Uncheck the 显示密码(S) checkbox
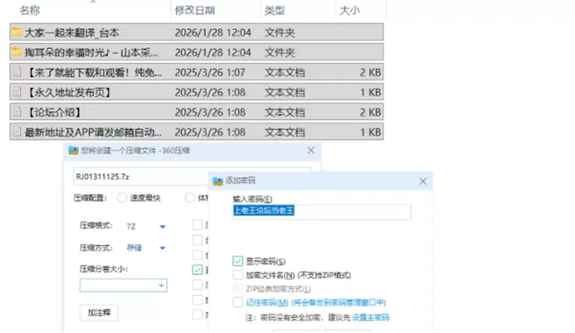Viewport: 575px width, 333px height. coord(238,261)
